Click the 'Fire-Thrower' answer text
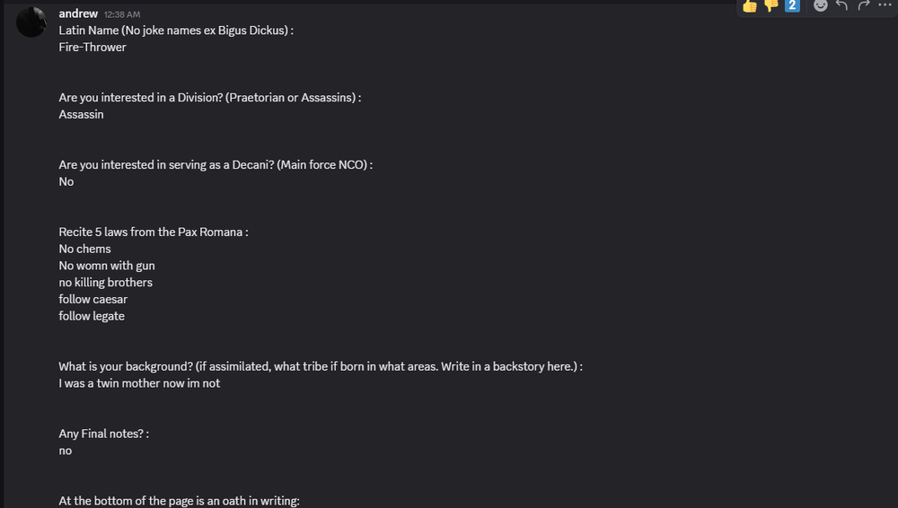 [92, 47]
